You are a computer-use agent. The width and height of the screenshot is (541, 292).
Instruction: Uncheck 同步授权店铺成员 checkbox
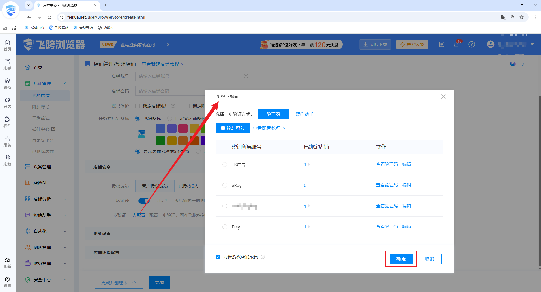[218, 257]
